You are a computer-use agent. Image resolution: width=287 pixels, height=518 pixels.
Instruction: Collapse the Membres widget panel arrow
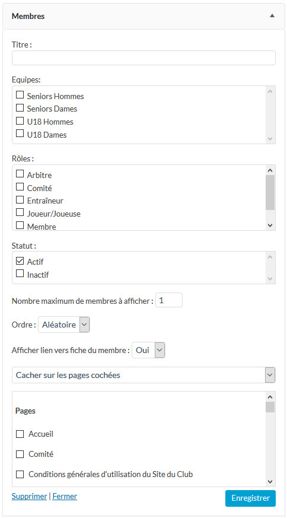point(272,16)
